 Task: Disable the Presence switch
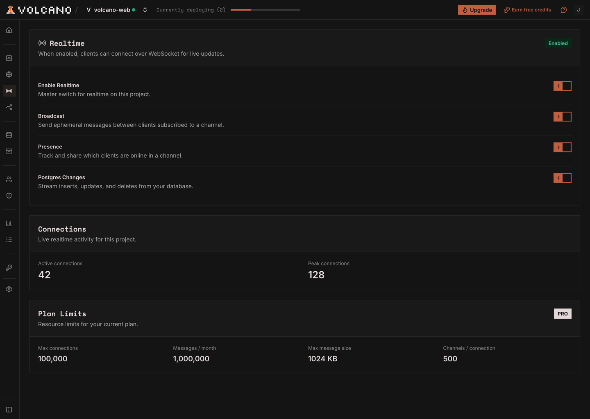pyautogui.click(x=562, y=147)
